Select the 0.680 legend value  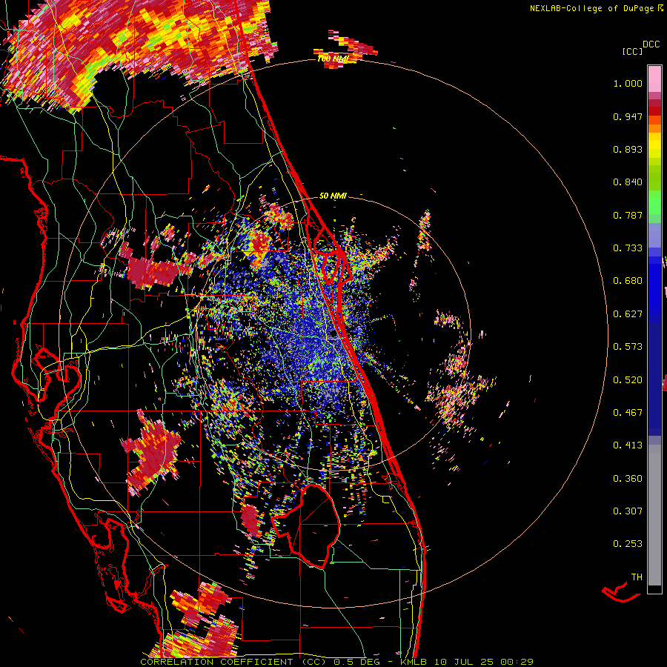(628, 281)
